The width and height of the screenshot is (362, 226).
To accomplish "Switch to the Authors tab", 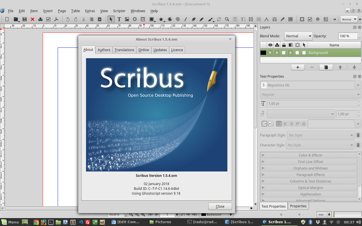I will click(104, 50).
